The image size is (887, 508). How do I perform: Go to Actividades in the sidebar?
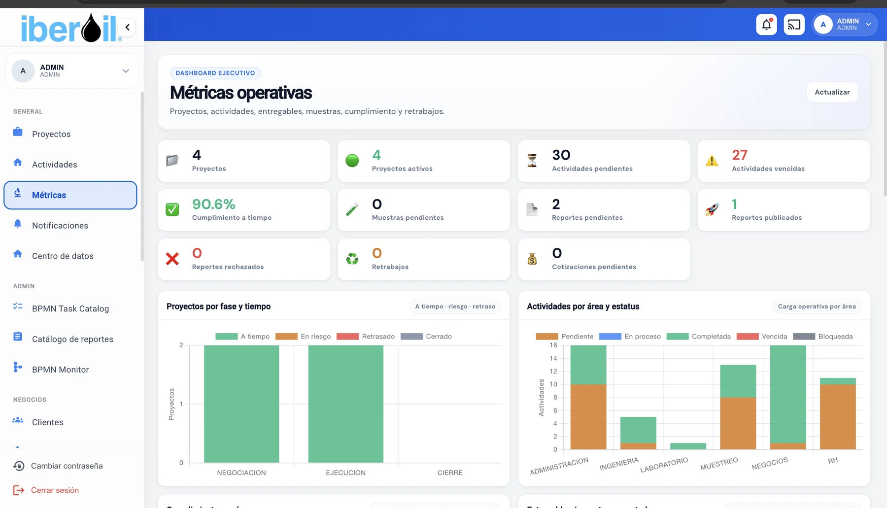tap(70, 165)
